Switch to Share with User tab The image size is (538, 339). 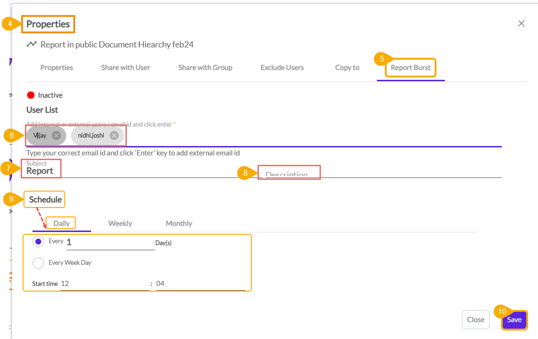[x=125, y=68]
